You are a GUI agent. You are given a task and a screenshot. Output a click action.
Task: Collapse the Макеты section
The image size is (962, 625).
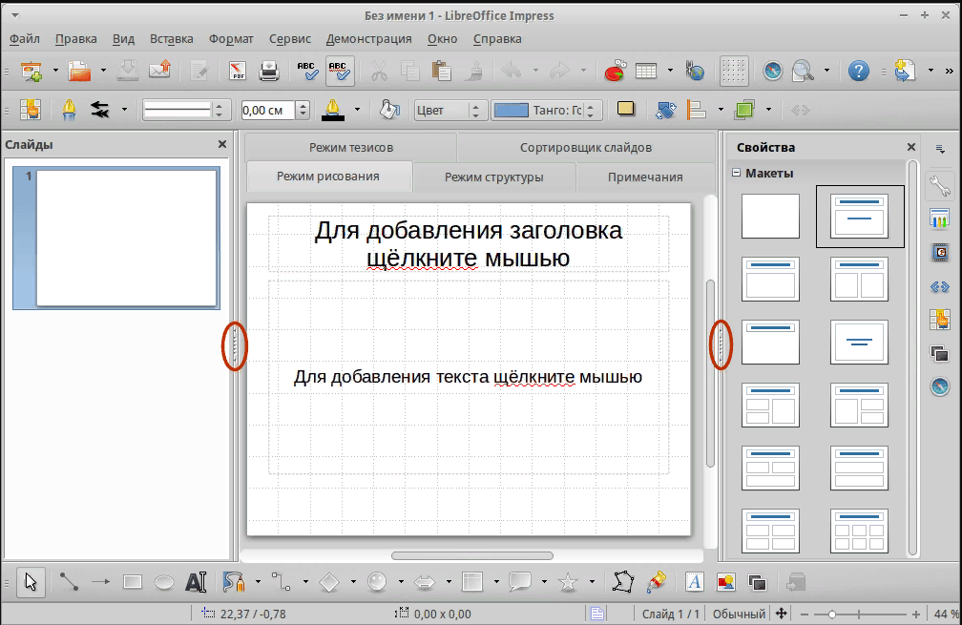[x=736, y=173]
